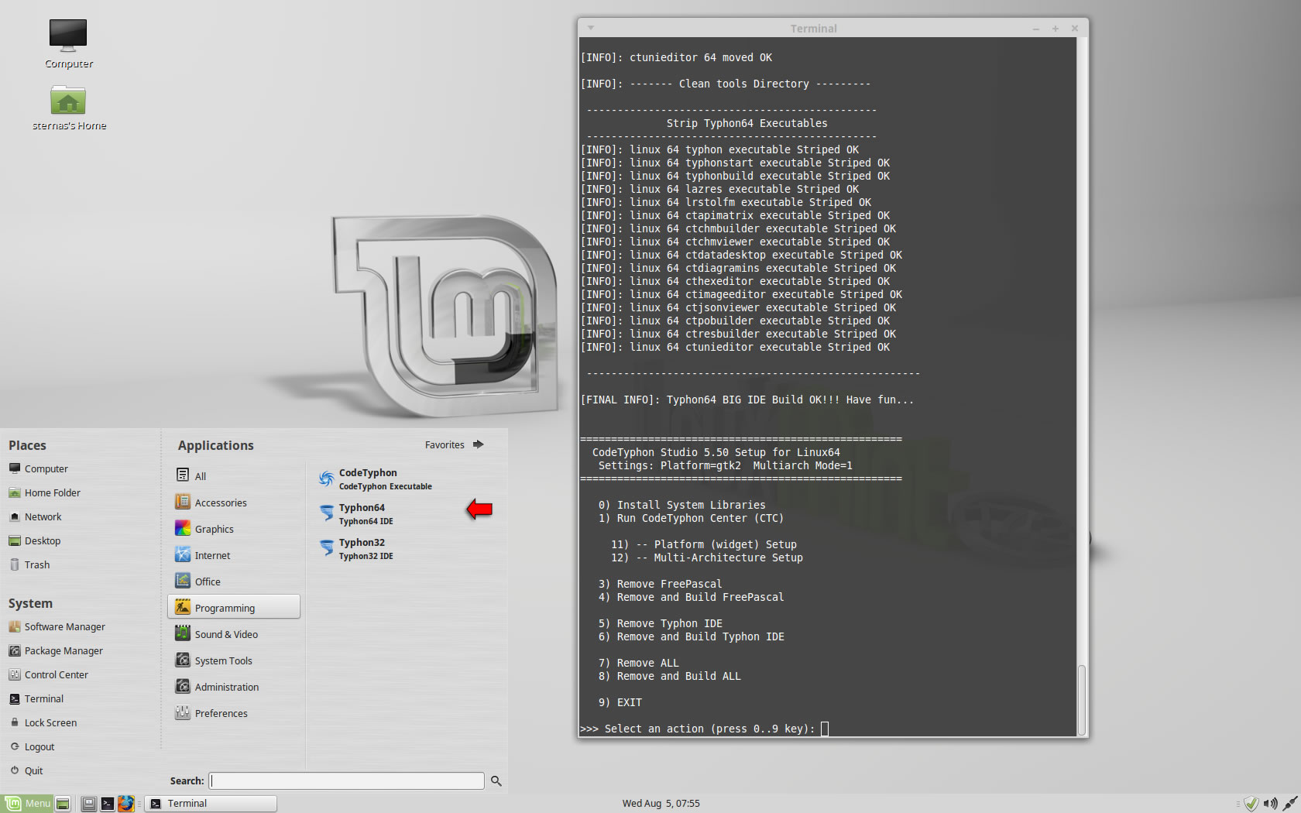Open Desktop in the Places list
The height and width of the screenshot is (813, 1301).
click(34, 540)
